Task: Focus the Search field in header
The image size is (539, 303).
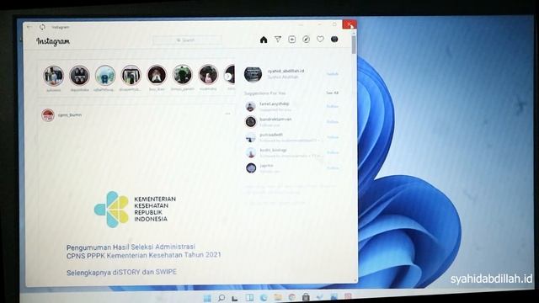Action: [x=187, y=40]
